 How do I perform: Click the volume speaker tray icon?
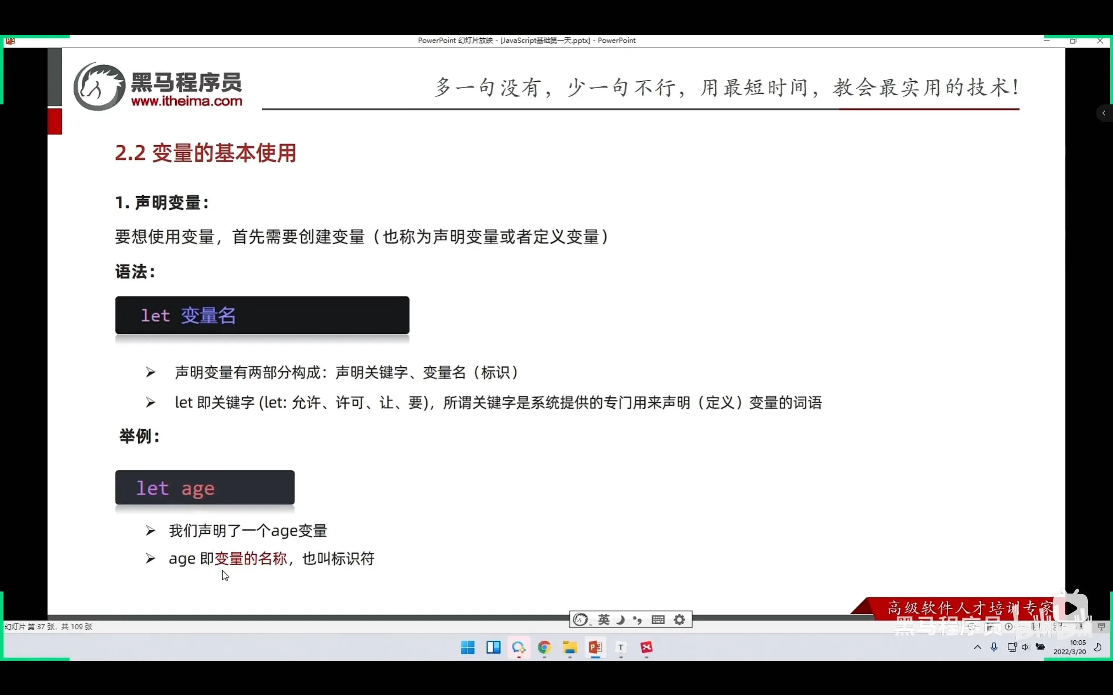click(x=1025, y=647)
